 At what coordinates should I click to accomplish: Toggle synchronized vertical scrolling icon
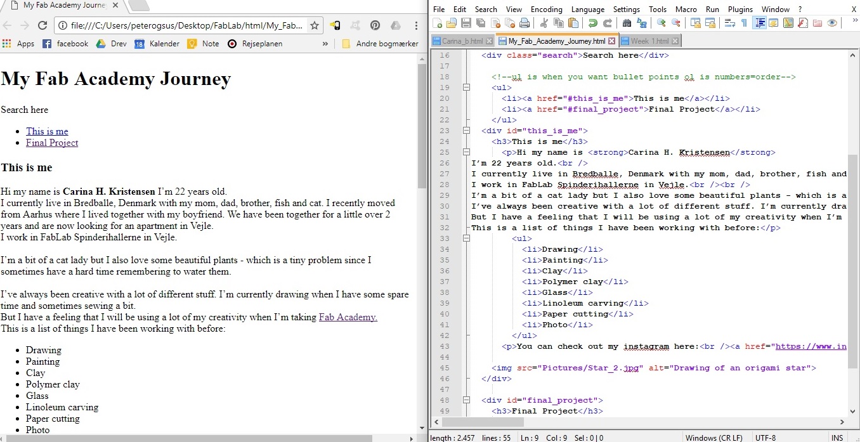pos(695,23)
